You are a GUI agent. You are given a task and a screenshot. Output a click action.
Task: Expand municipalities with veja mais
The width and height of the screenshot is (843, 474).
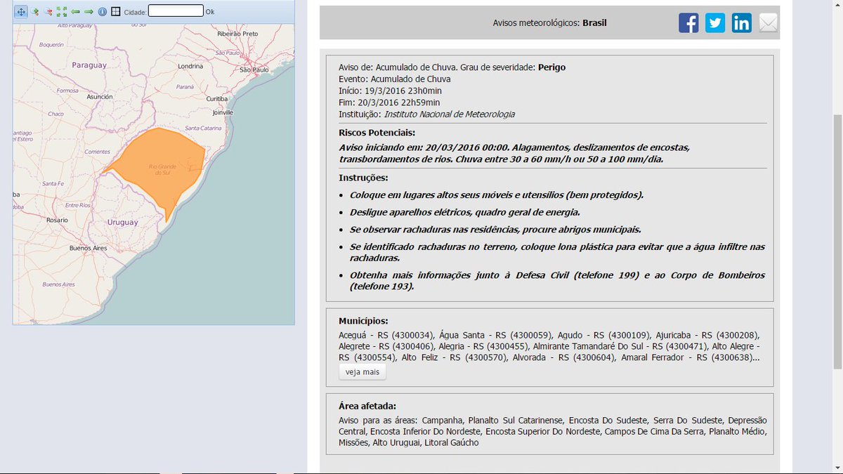coord(362,372)
